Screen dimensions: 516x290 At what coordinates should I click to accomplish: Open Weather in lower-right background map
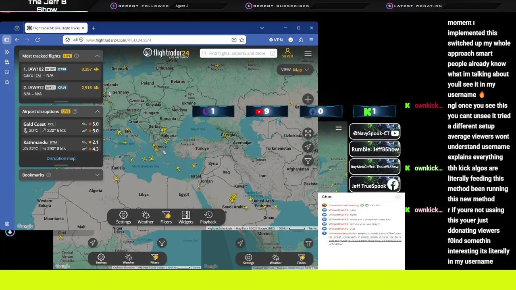tap(276, 259)
